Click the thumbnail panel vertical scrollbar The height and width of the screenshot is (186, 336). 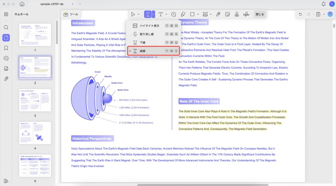(x=57, y=32)
